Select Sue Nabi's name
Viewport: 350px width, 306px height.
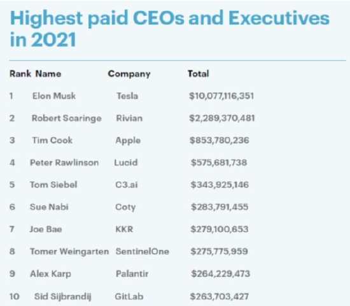[49, 207]
